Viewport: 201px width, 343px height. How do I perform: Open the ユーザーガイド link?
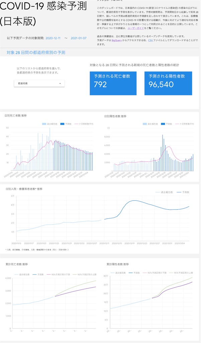coord(136,28)
